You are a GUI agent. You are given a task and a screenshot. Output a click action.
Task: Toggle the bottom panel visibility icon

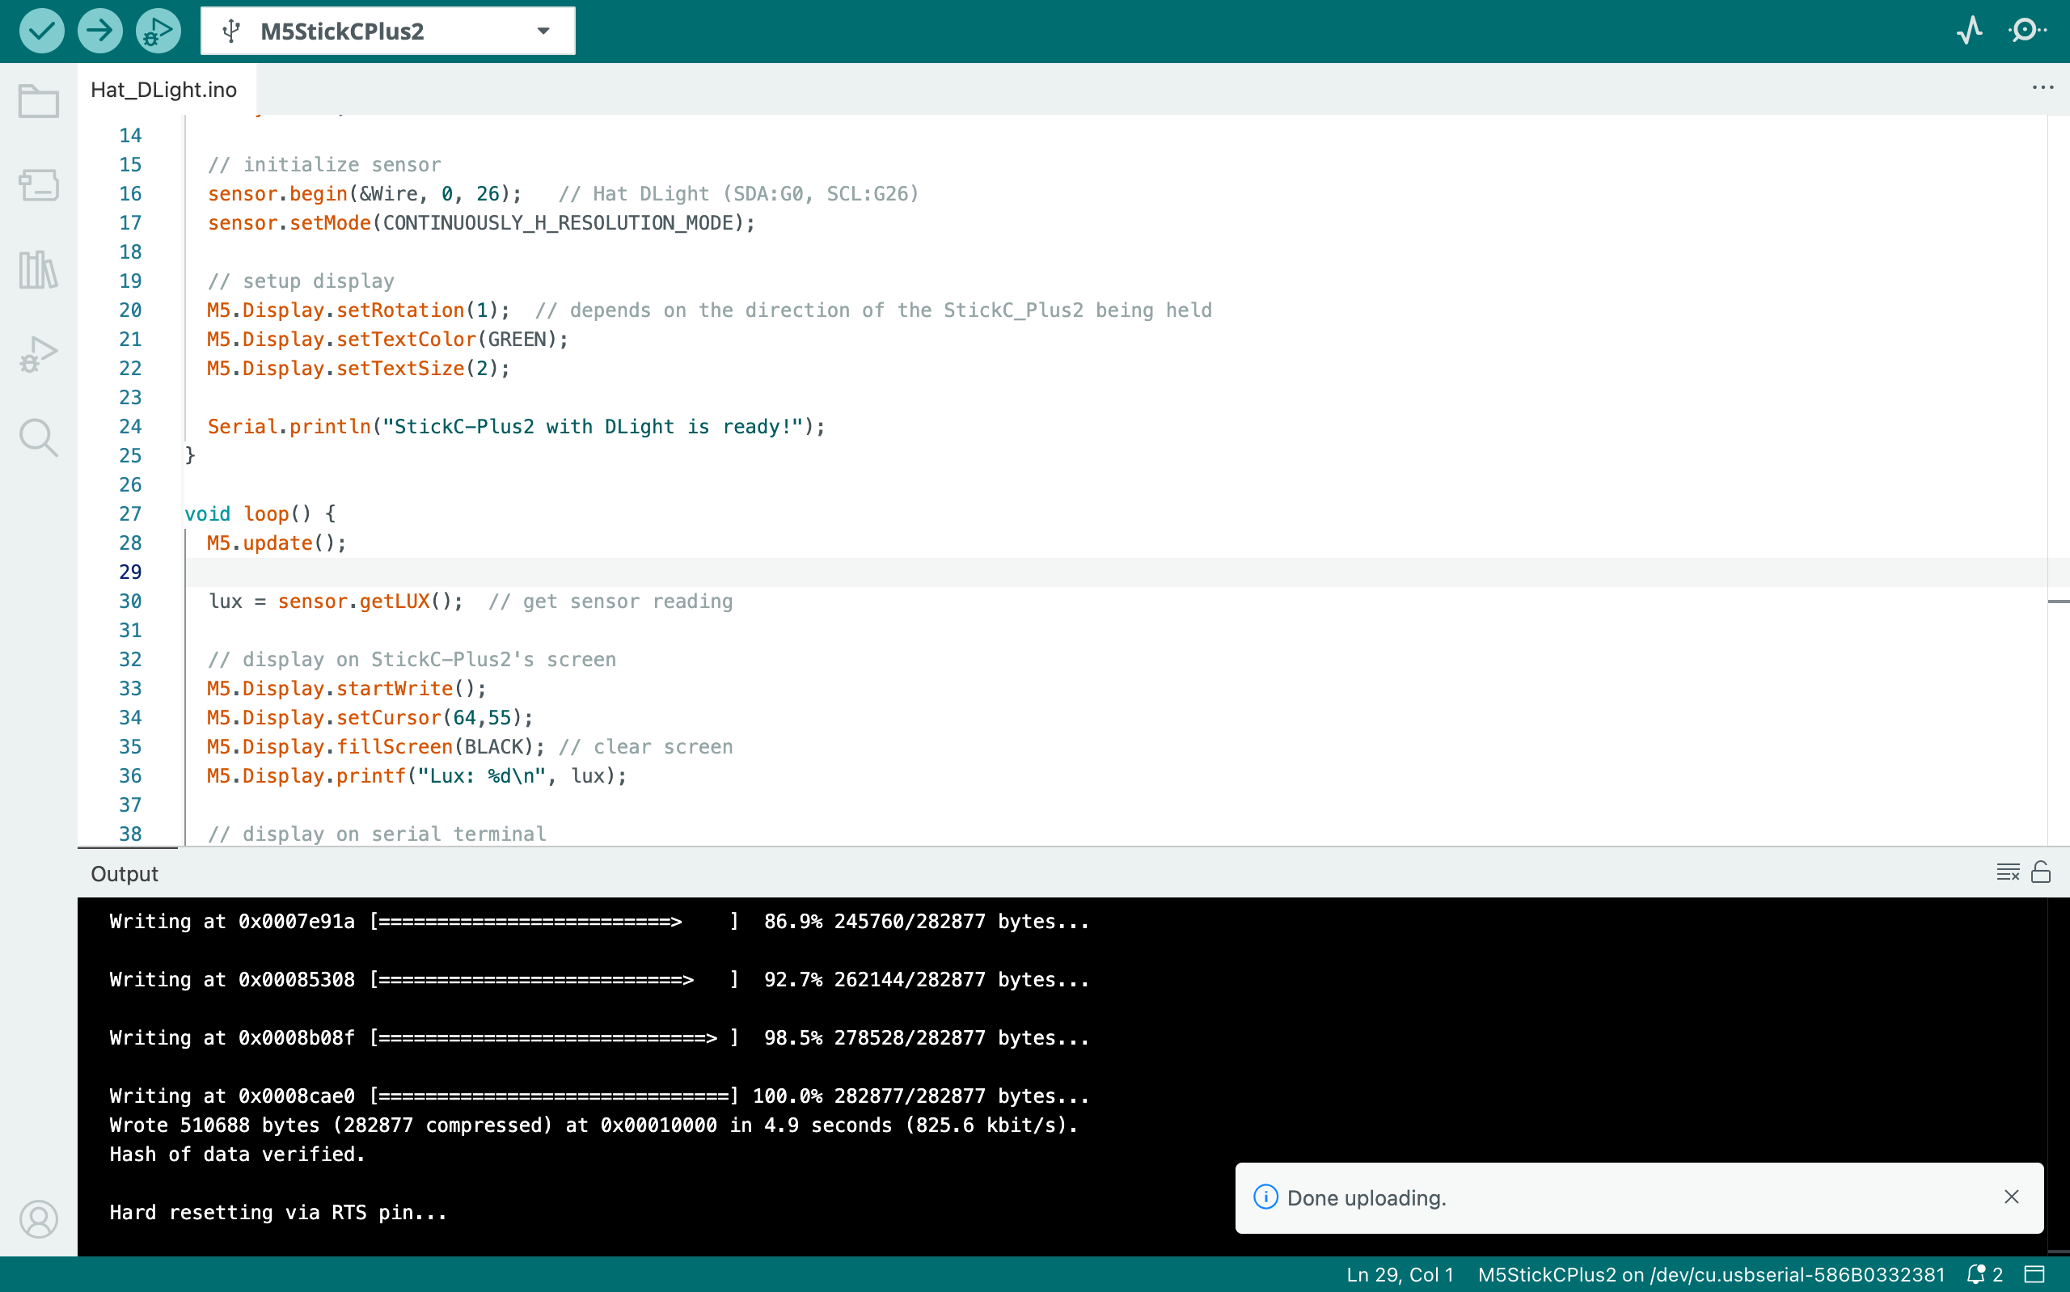click(x=2035, y=1274)
